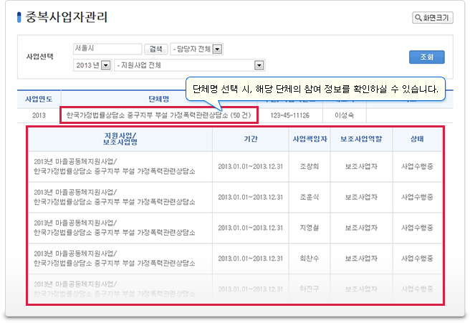The image size is (470, 323).
Task: Click the project name in 지영철's row
Action: [x=115, y=228]
